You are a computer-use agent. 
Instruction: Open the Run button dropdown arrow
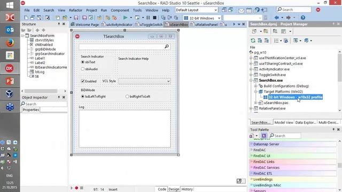point(131,18)
